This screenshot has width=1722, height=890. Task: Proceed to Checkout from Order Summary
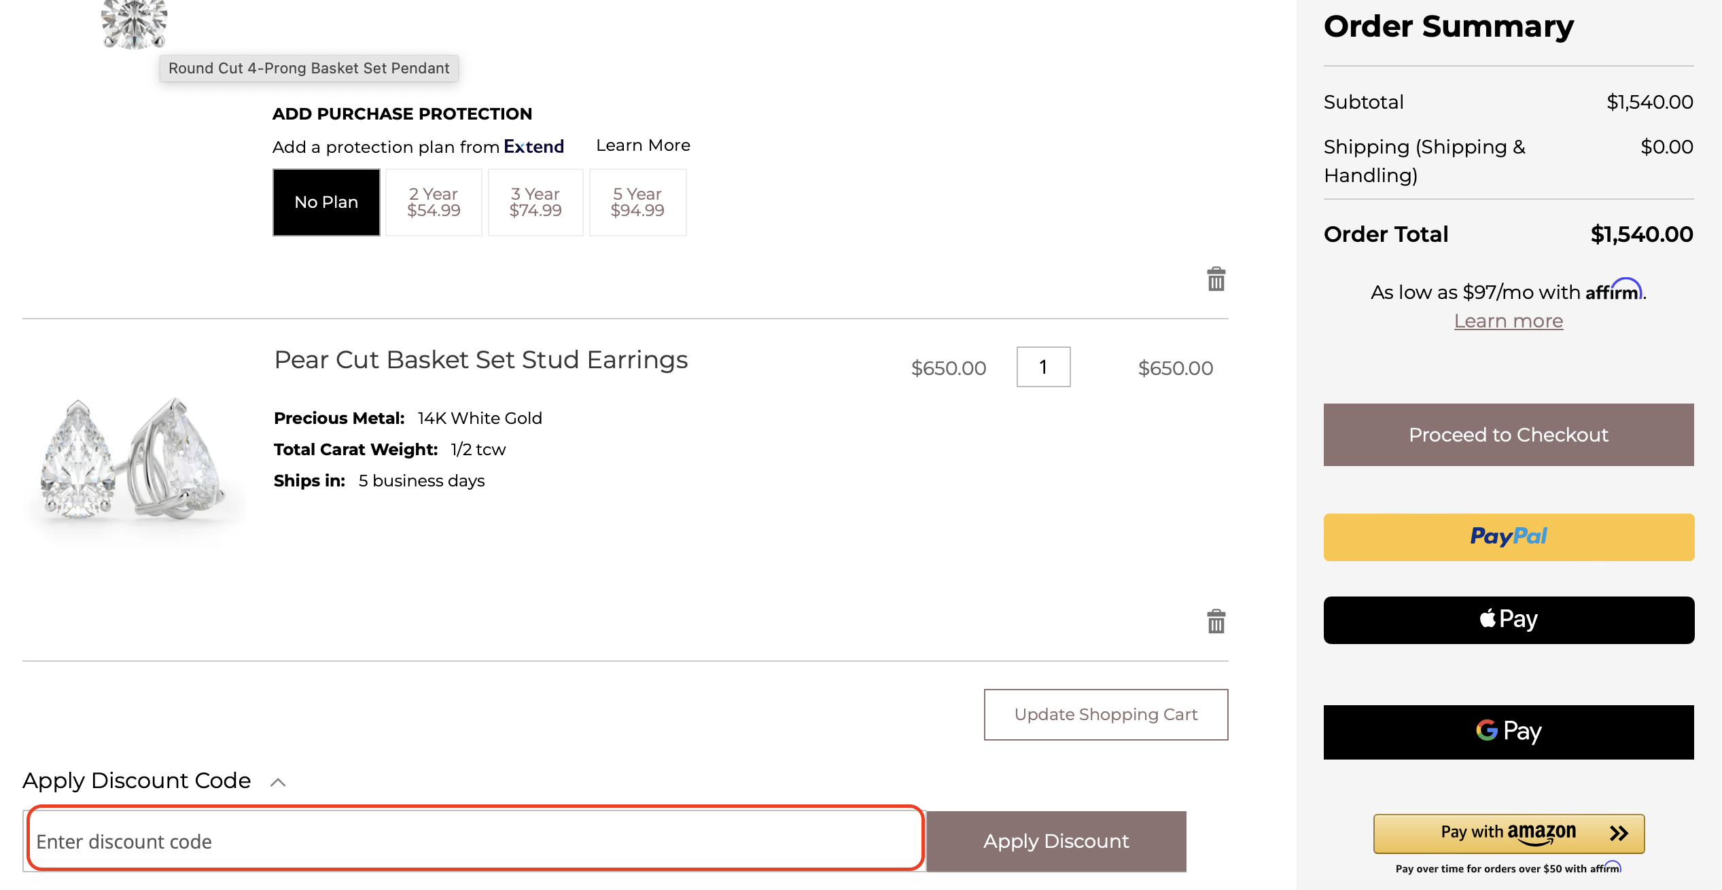(1507, 434)
